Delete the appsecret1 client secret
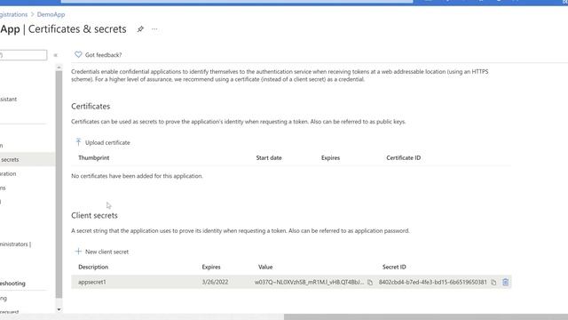Image resolution: width=568 pixels, height=320 pixels. pyautogui.click(x=505, y=282)
